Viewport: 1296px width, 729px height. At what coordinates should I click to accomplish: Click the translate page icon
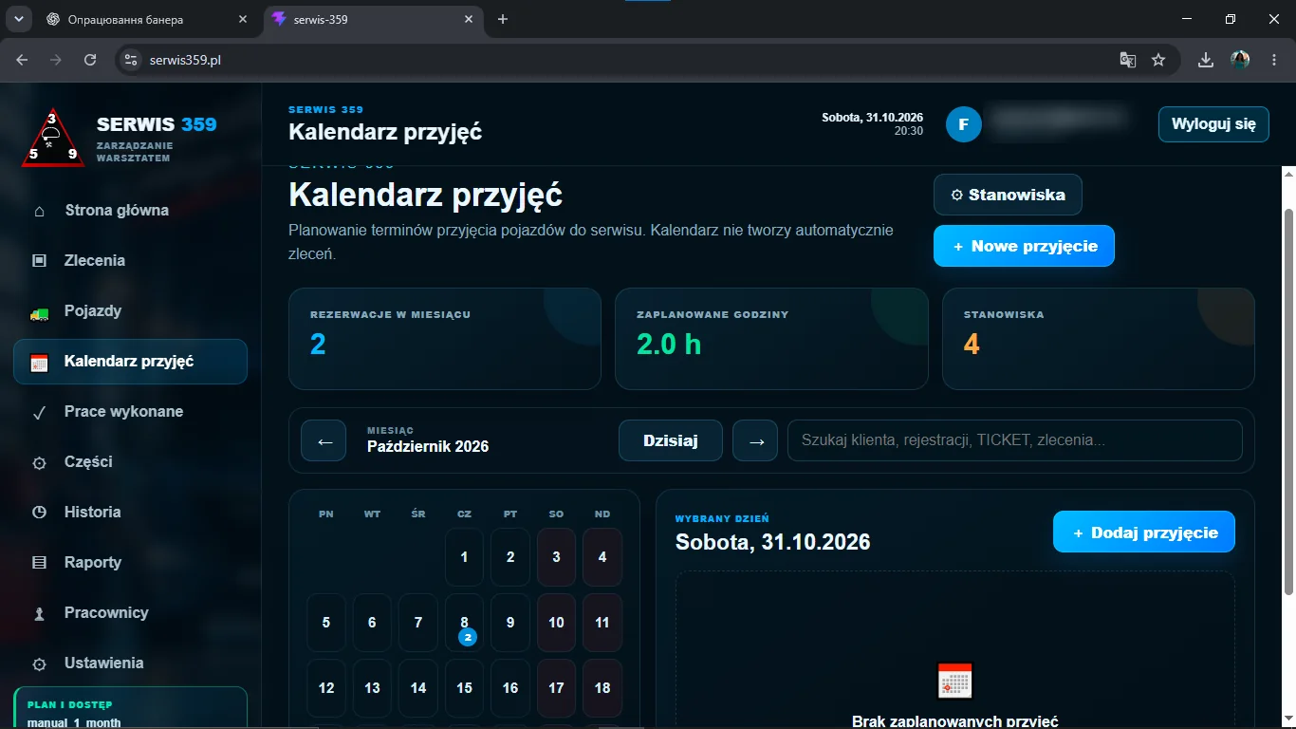coord(1127,60)
